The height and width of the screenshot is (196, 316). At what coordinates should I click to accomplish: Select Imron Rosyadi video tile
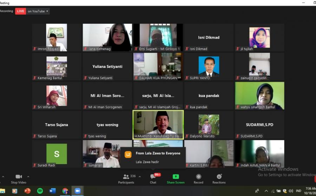pos(57,37)
